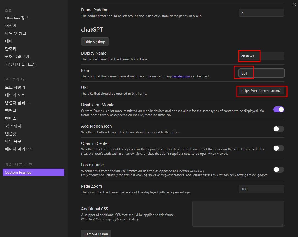This screenshot has width=298, height=237.
Task: Open 백링크 plugin settings
Action: (x=11, y=111)
